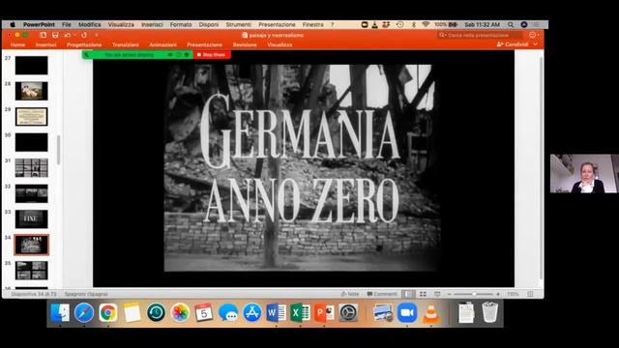
Task: Switch to the Progettazione ribbon tab
Action: [x=84, y=44]
